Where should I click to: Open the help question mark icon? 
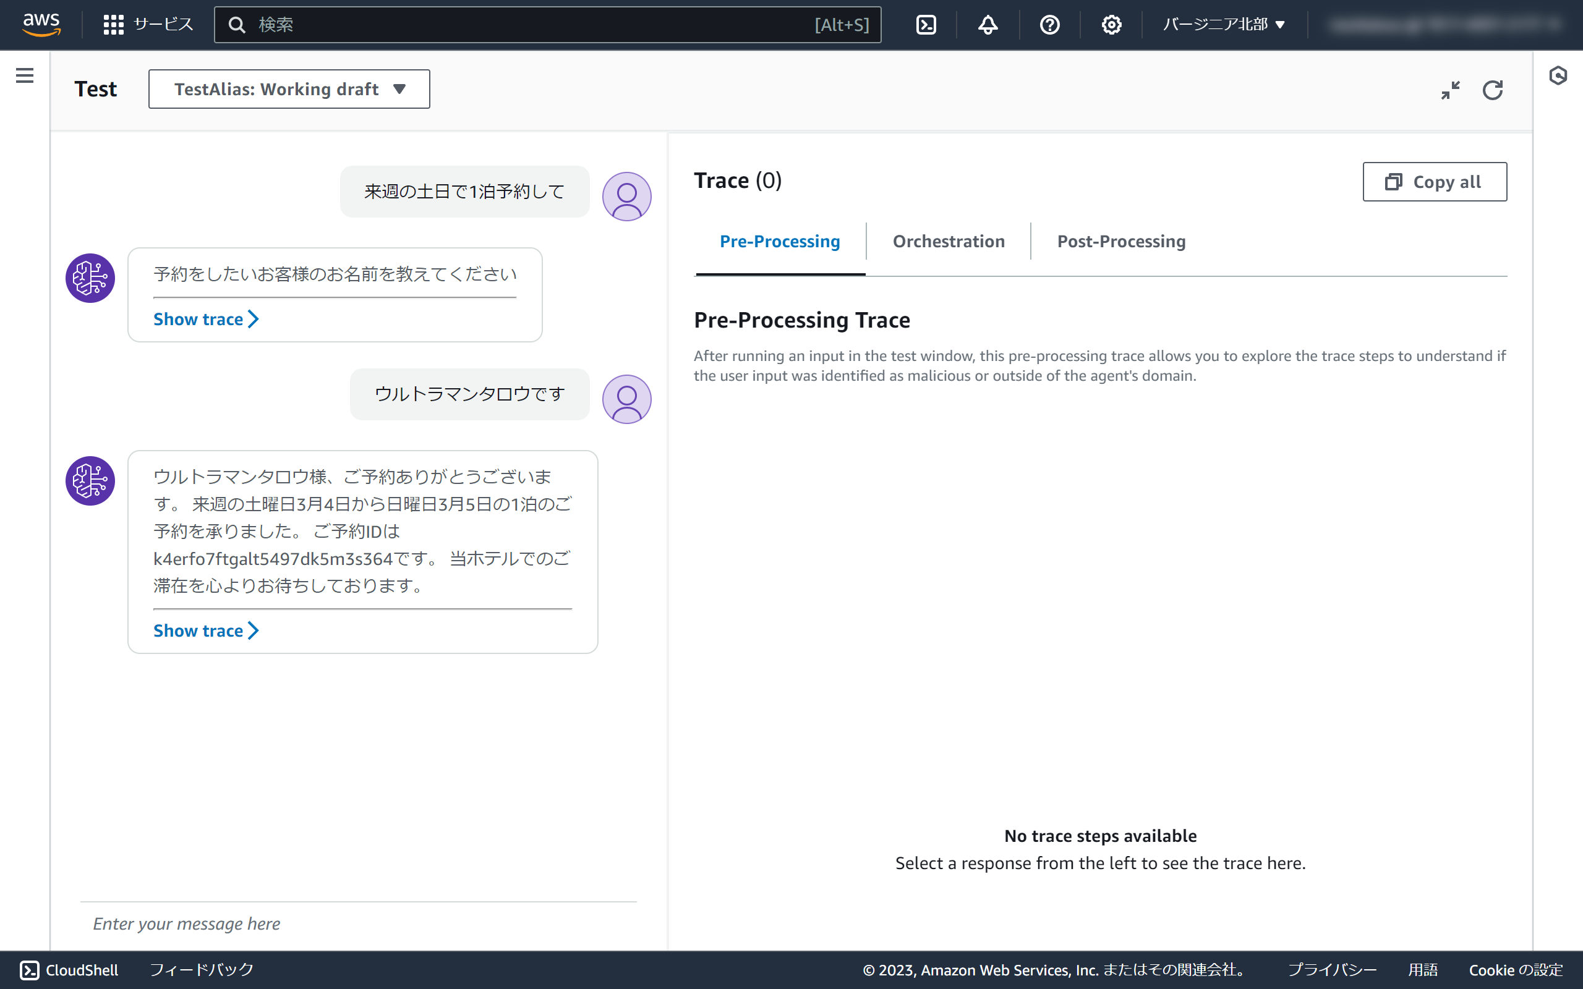coord(1049,25)
